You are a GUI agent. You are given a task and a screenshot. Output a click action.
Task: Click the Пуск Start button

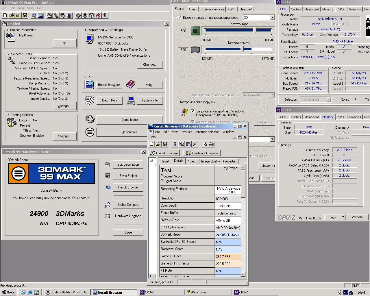[8, 292]
